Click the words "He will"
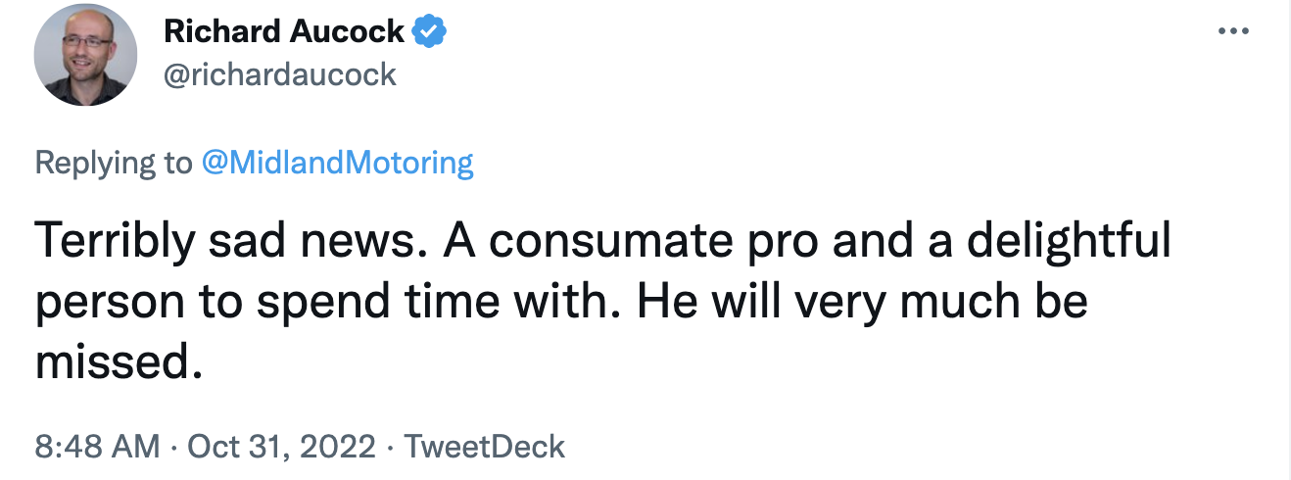This screenshot has height=480, width=1291. click(x=696, y=303)
